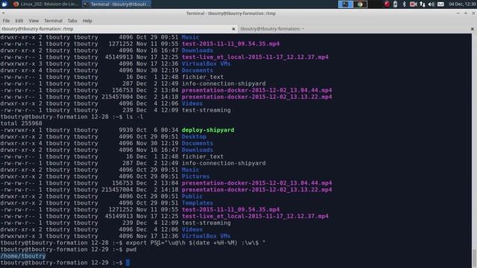Image resolution: width=477 pixels, height=268 pixels.
Task: Click the export PS1 command text
Action: (x=195, y=243)
